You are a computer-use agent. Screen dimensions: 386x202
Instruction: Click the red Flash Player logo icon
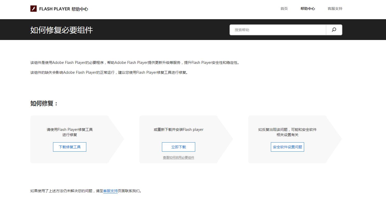click(34, 9)
